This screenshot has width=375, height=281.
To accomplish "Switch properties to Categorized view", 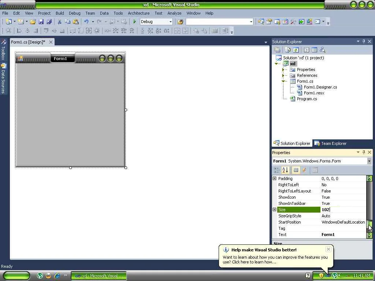I will click(x=276, y=170).
